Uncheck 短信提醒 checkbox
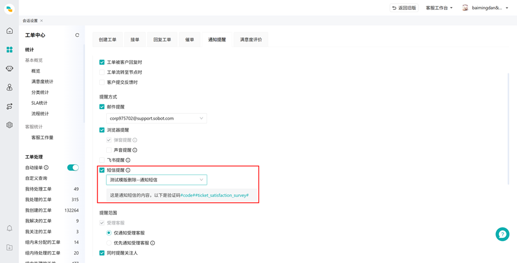Viewport: 517px width, 263px height. click(x=102, y=170)
